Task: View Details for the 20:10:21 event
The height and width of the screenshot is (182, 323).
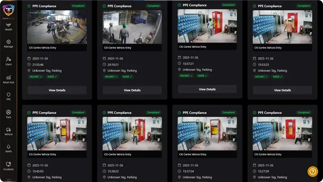Action: pos(132,90)
